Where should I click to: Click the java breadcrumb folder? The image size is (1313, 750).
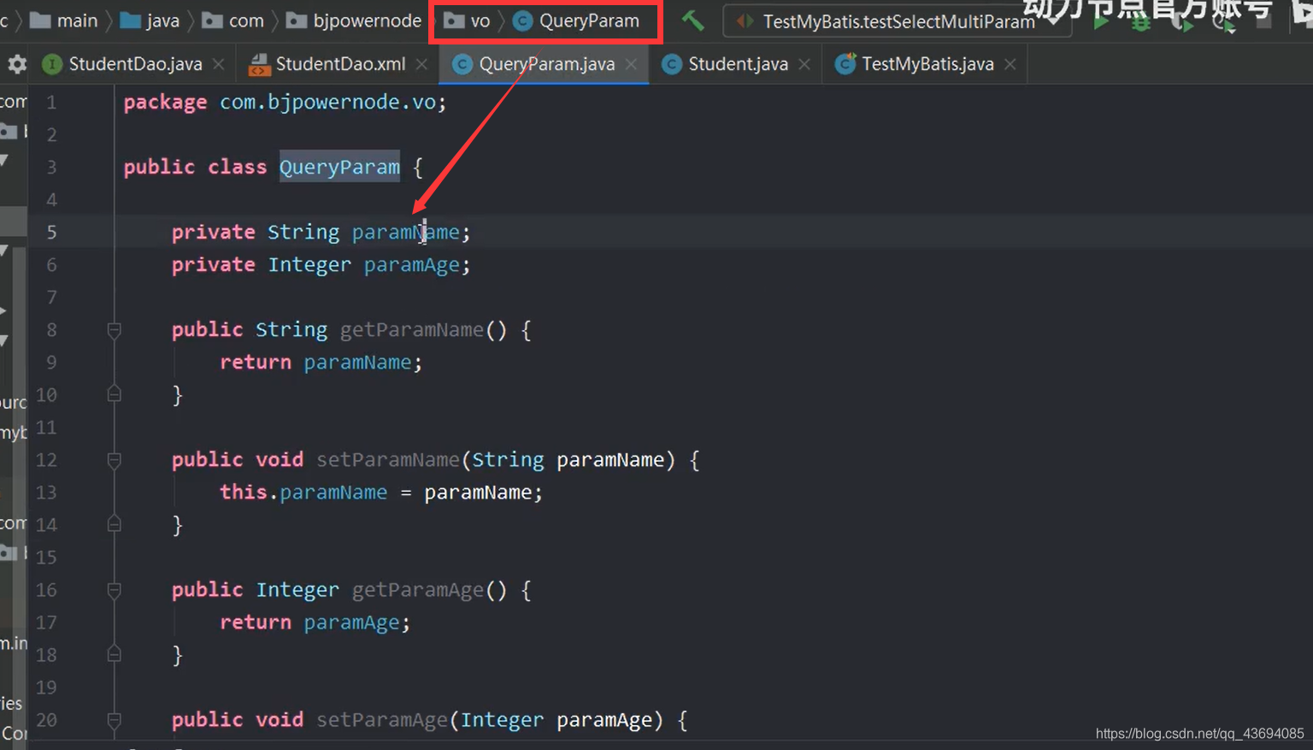point(150,21)
